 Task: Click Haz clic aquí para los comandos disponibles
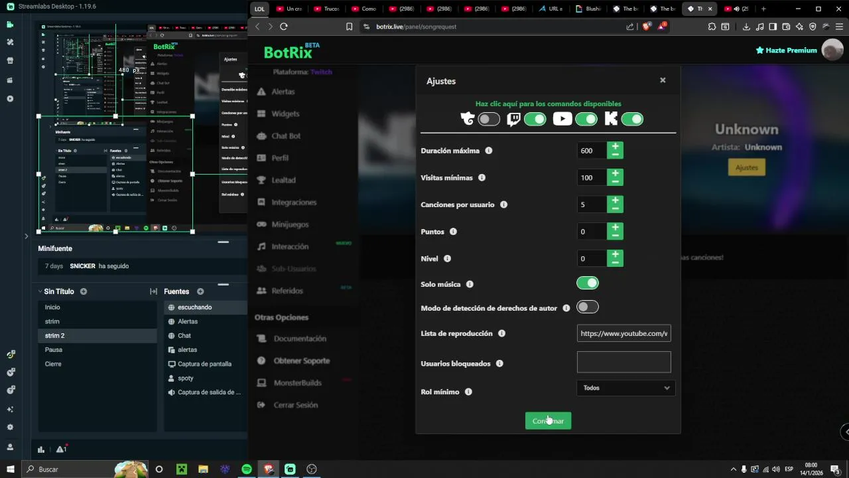548,104
